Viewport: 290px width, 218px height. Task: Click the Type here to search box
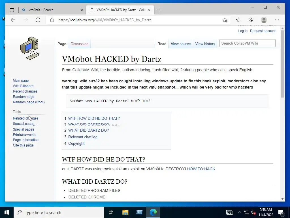[59, 212]
